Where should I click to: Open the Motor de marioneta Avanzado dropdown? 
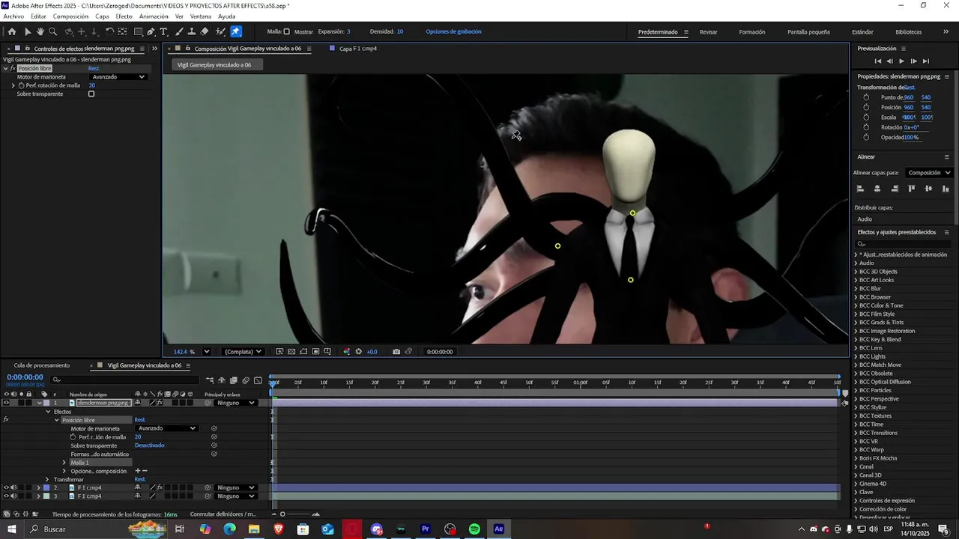pyautogui.click(x=118, y=77)
